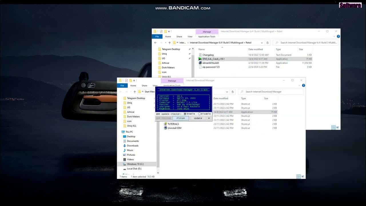Click Properties quick access icon, front window

point(126,80)
